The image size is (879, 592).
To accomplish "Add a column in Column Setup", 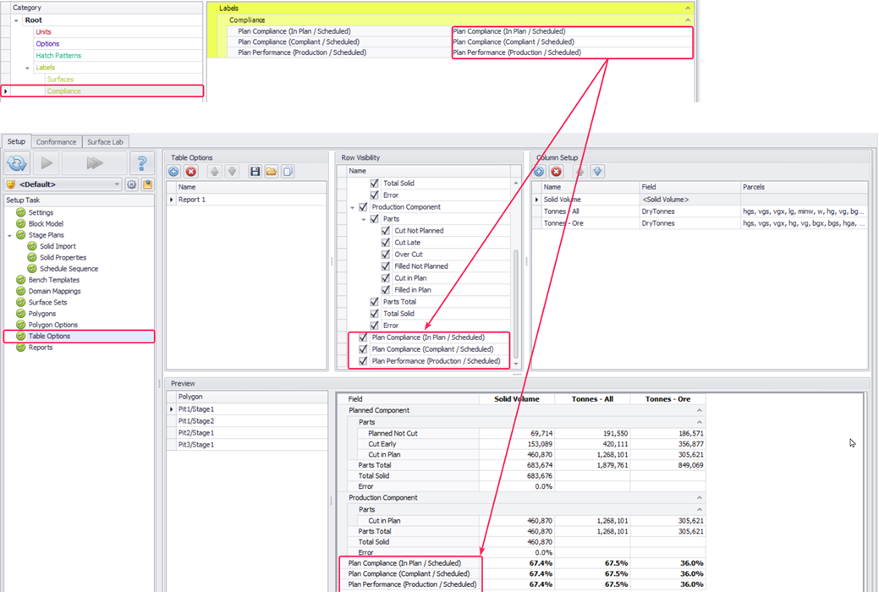I will [539, 172].
